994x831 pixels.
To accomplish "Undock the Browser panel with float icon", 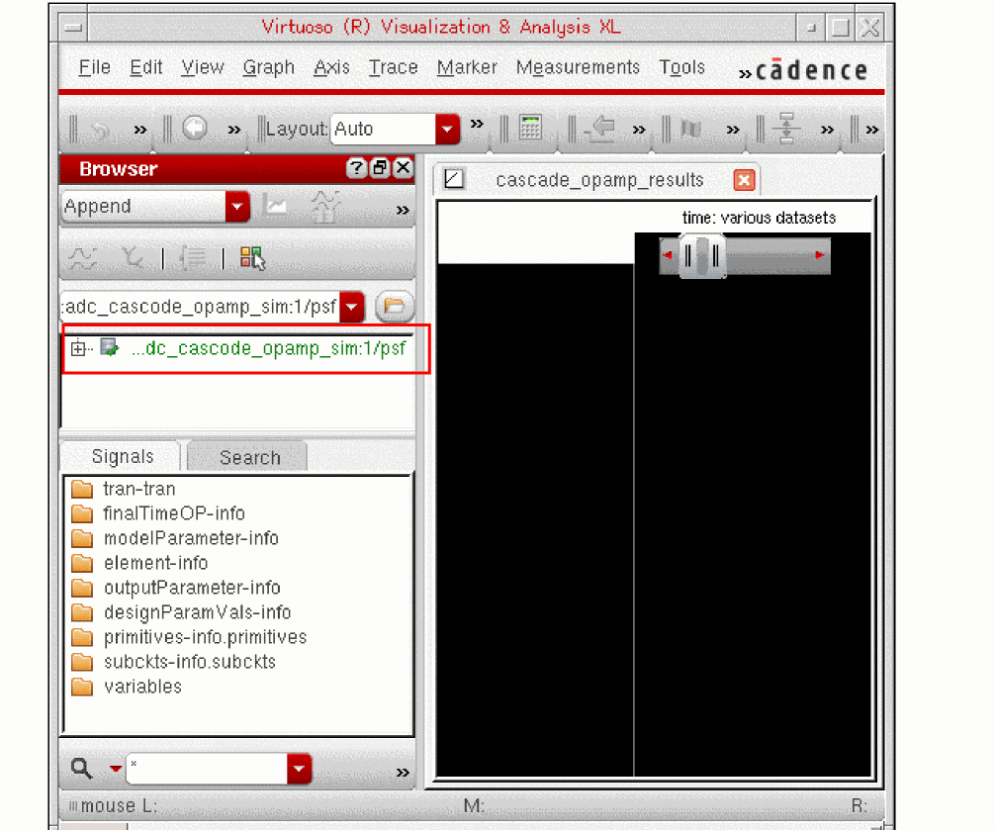I will [x=380, y=168].
